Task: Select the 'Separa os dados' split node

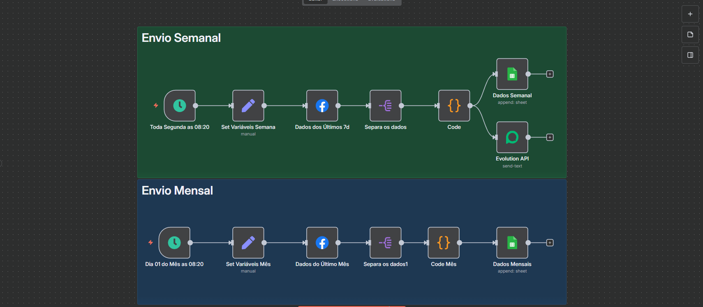Action: click(385, 106)
